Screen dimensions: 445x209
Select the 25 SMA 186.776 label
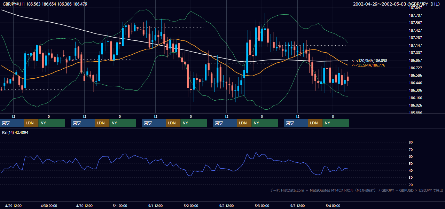368,65
